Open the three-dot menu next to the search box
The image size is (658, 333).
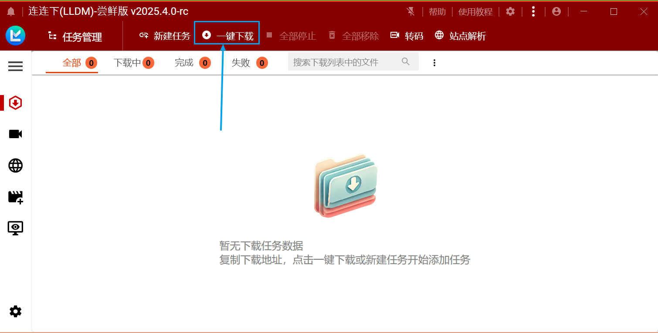pyautogui.click(x=434, y=62)
